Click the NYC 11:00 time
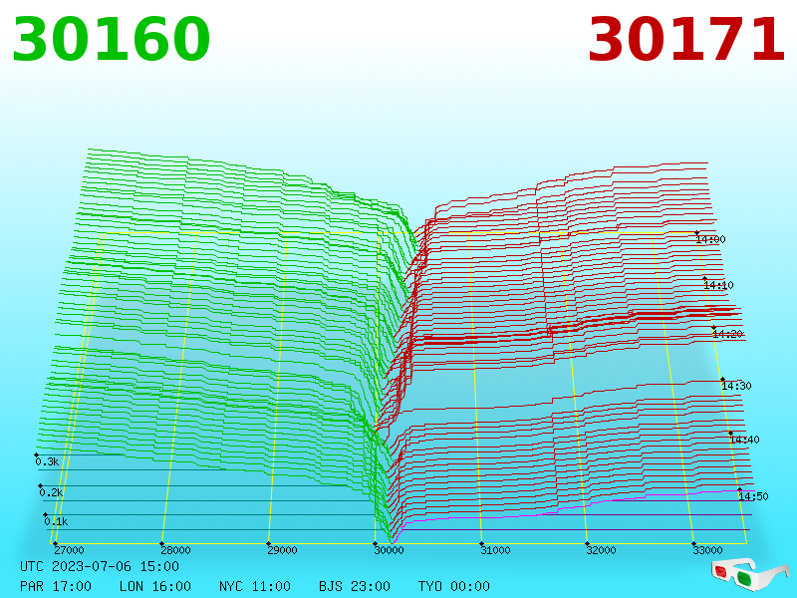Viewport: 797px width, 598px height. [255, 586]
